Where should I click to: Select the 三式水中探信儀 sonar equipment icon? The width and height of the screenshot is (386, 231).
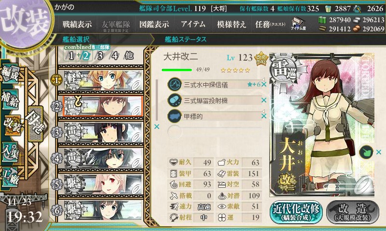coord(175,84)
